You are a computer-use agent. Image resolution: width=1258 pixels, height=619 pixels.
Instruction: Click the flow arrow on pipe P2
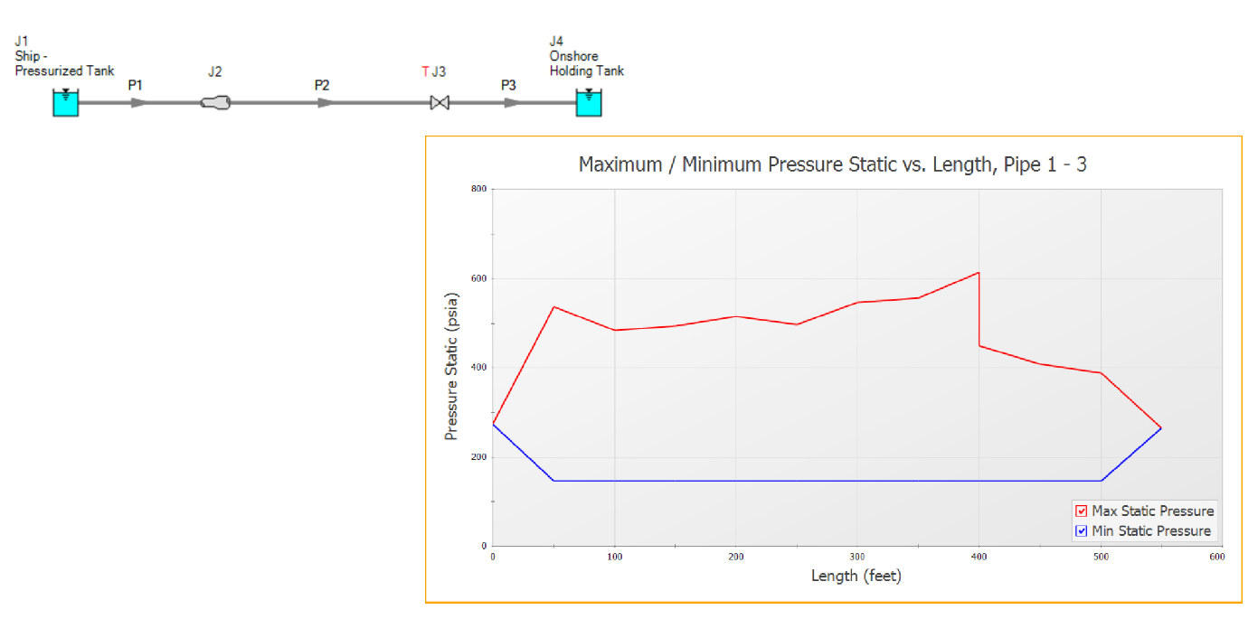coord(325,103)
